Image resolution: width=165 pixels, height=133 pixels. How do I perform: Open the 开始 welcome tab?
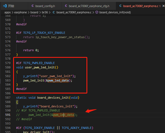(x=14, y=6)
